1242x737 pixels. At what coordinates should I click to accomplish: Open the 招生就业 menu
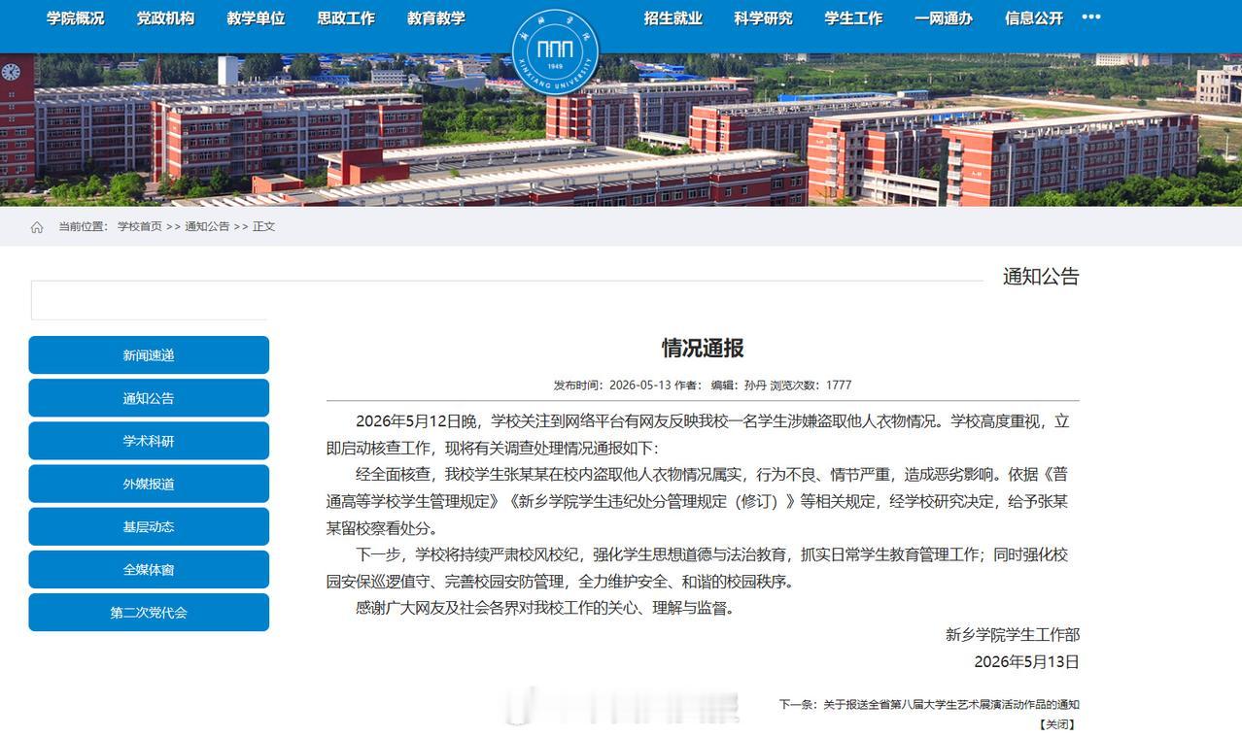673,17
